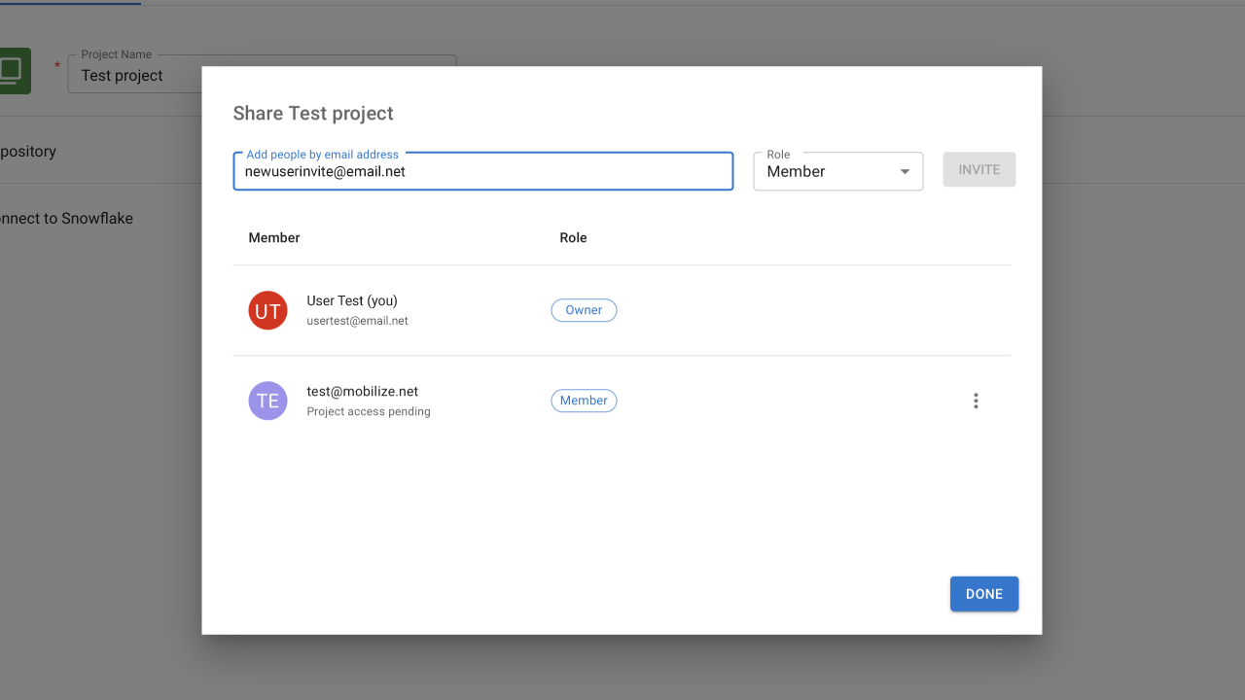Click the green project icon

coord(14,71)
